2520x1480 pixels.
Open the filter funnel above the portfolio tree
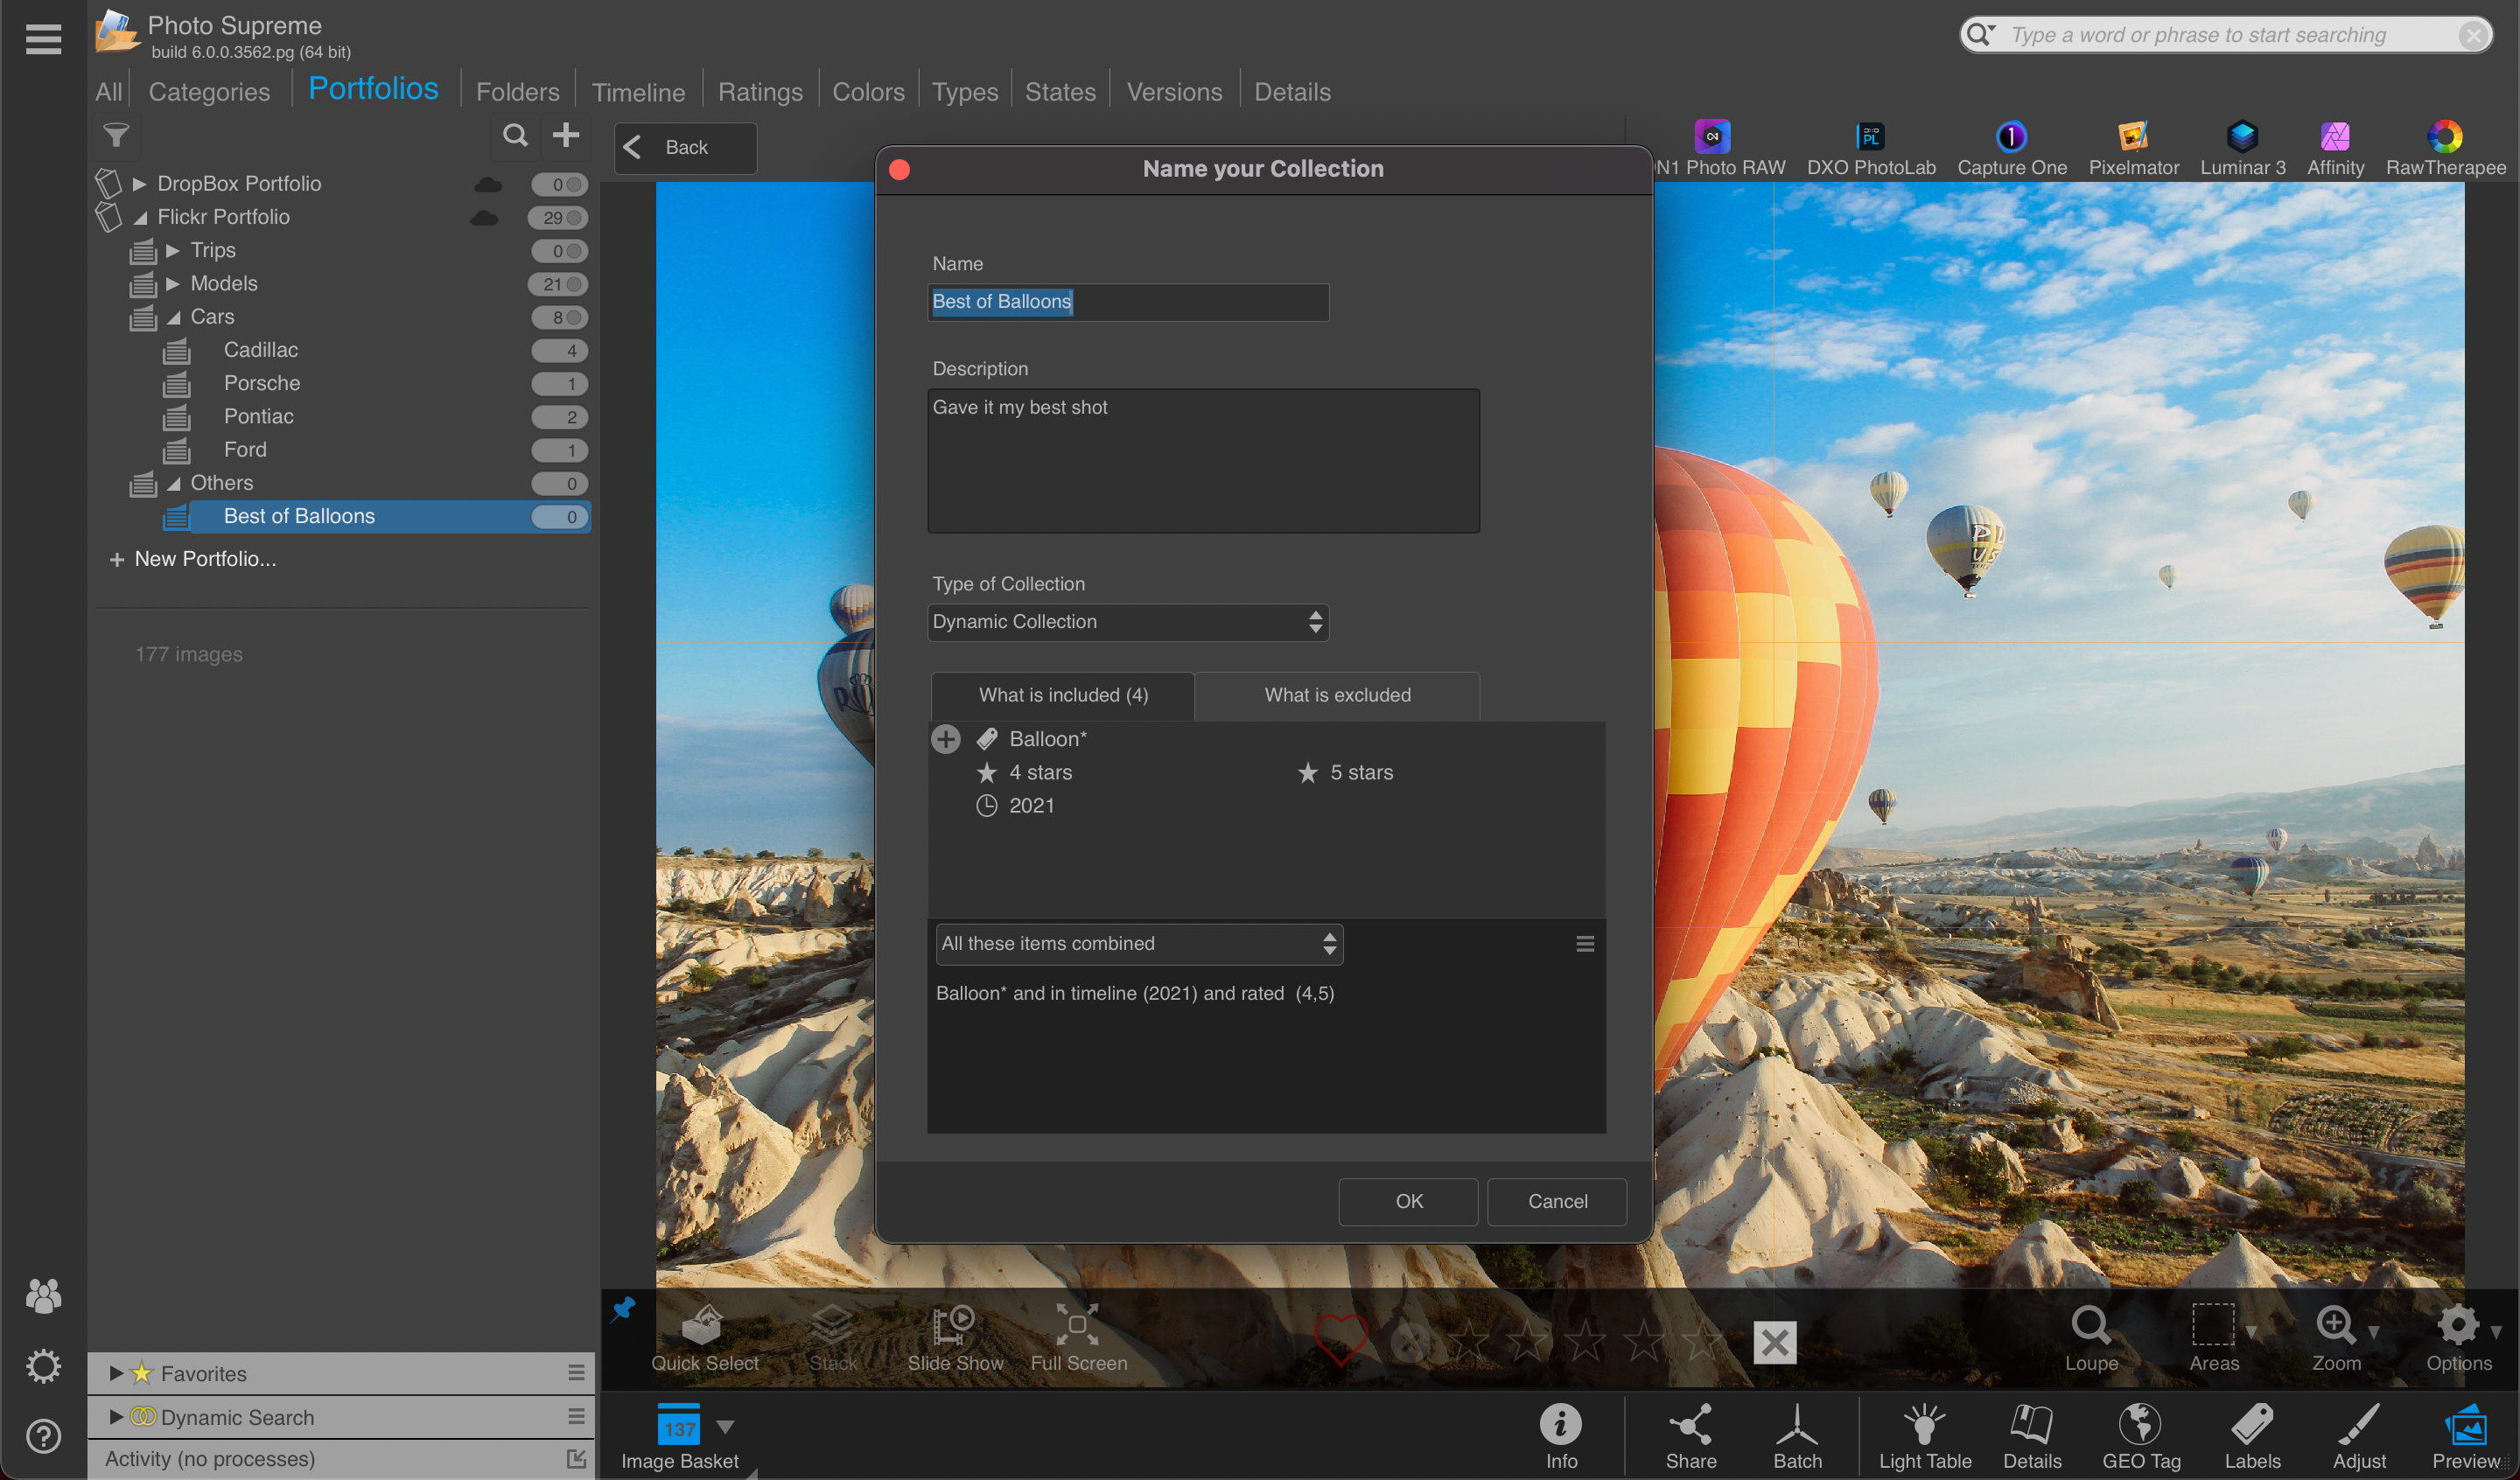tap(116, 136)
